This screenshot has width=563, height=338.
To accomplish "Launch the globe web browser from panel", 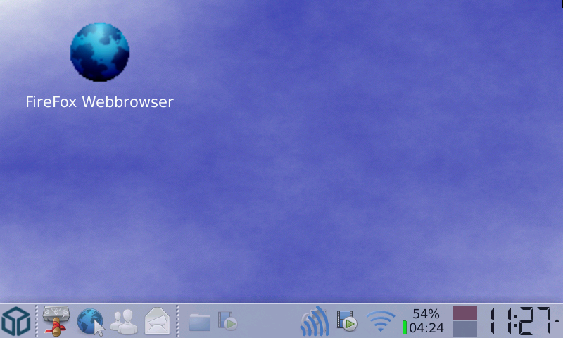I will [91, 322].
